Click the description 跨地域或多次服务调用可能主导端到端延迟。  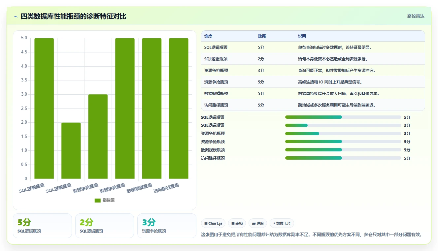click(x=337, y=105)
